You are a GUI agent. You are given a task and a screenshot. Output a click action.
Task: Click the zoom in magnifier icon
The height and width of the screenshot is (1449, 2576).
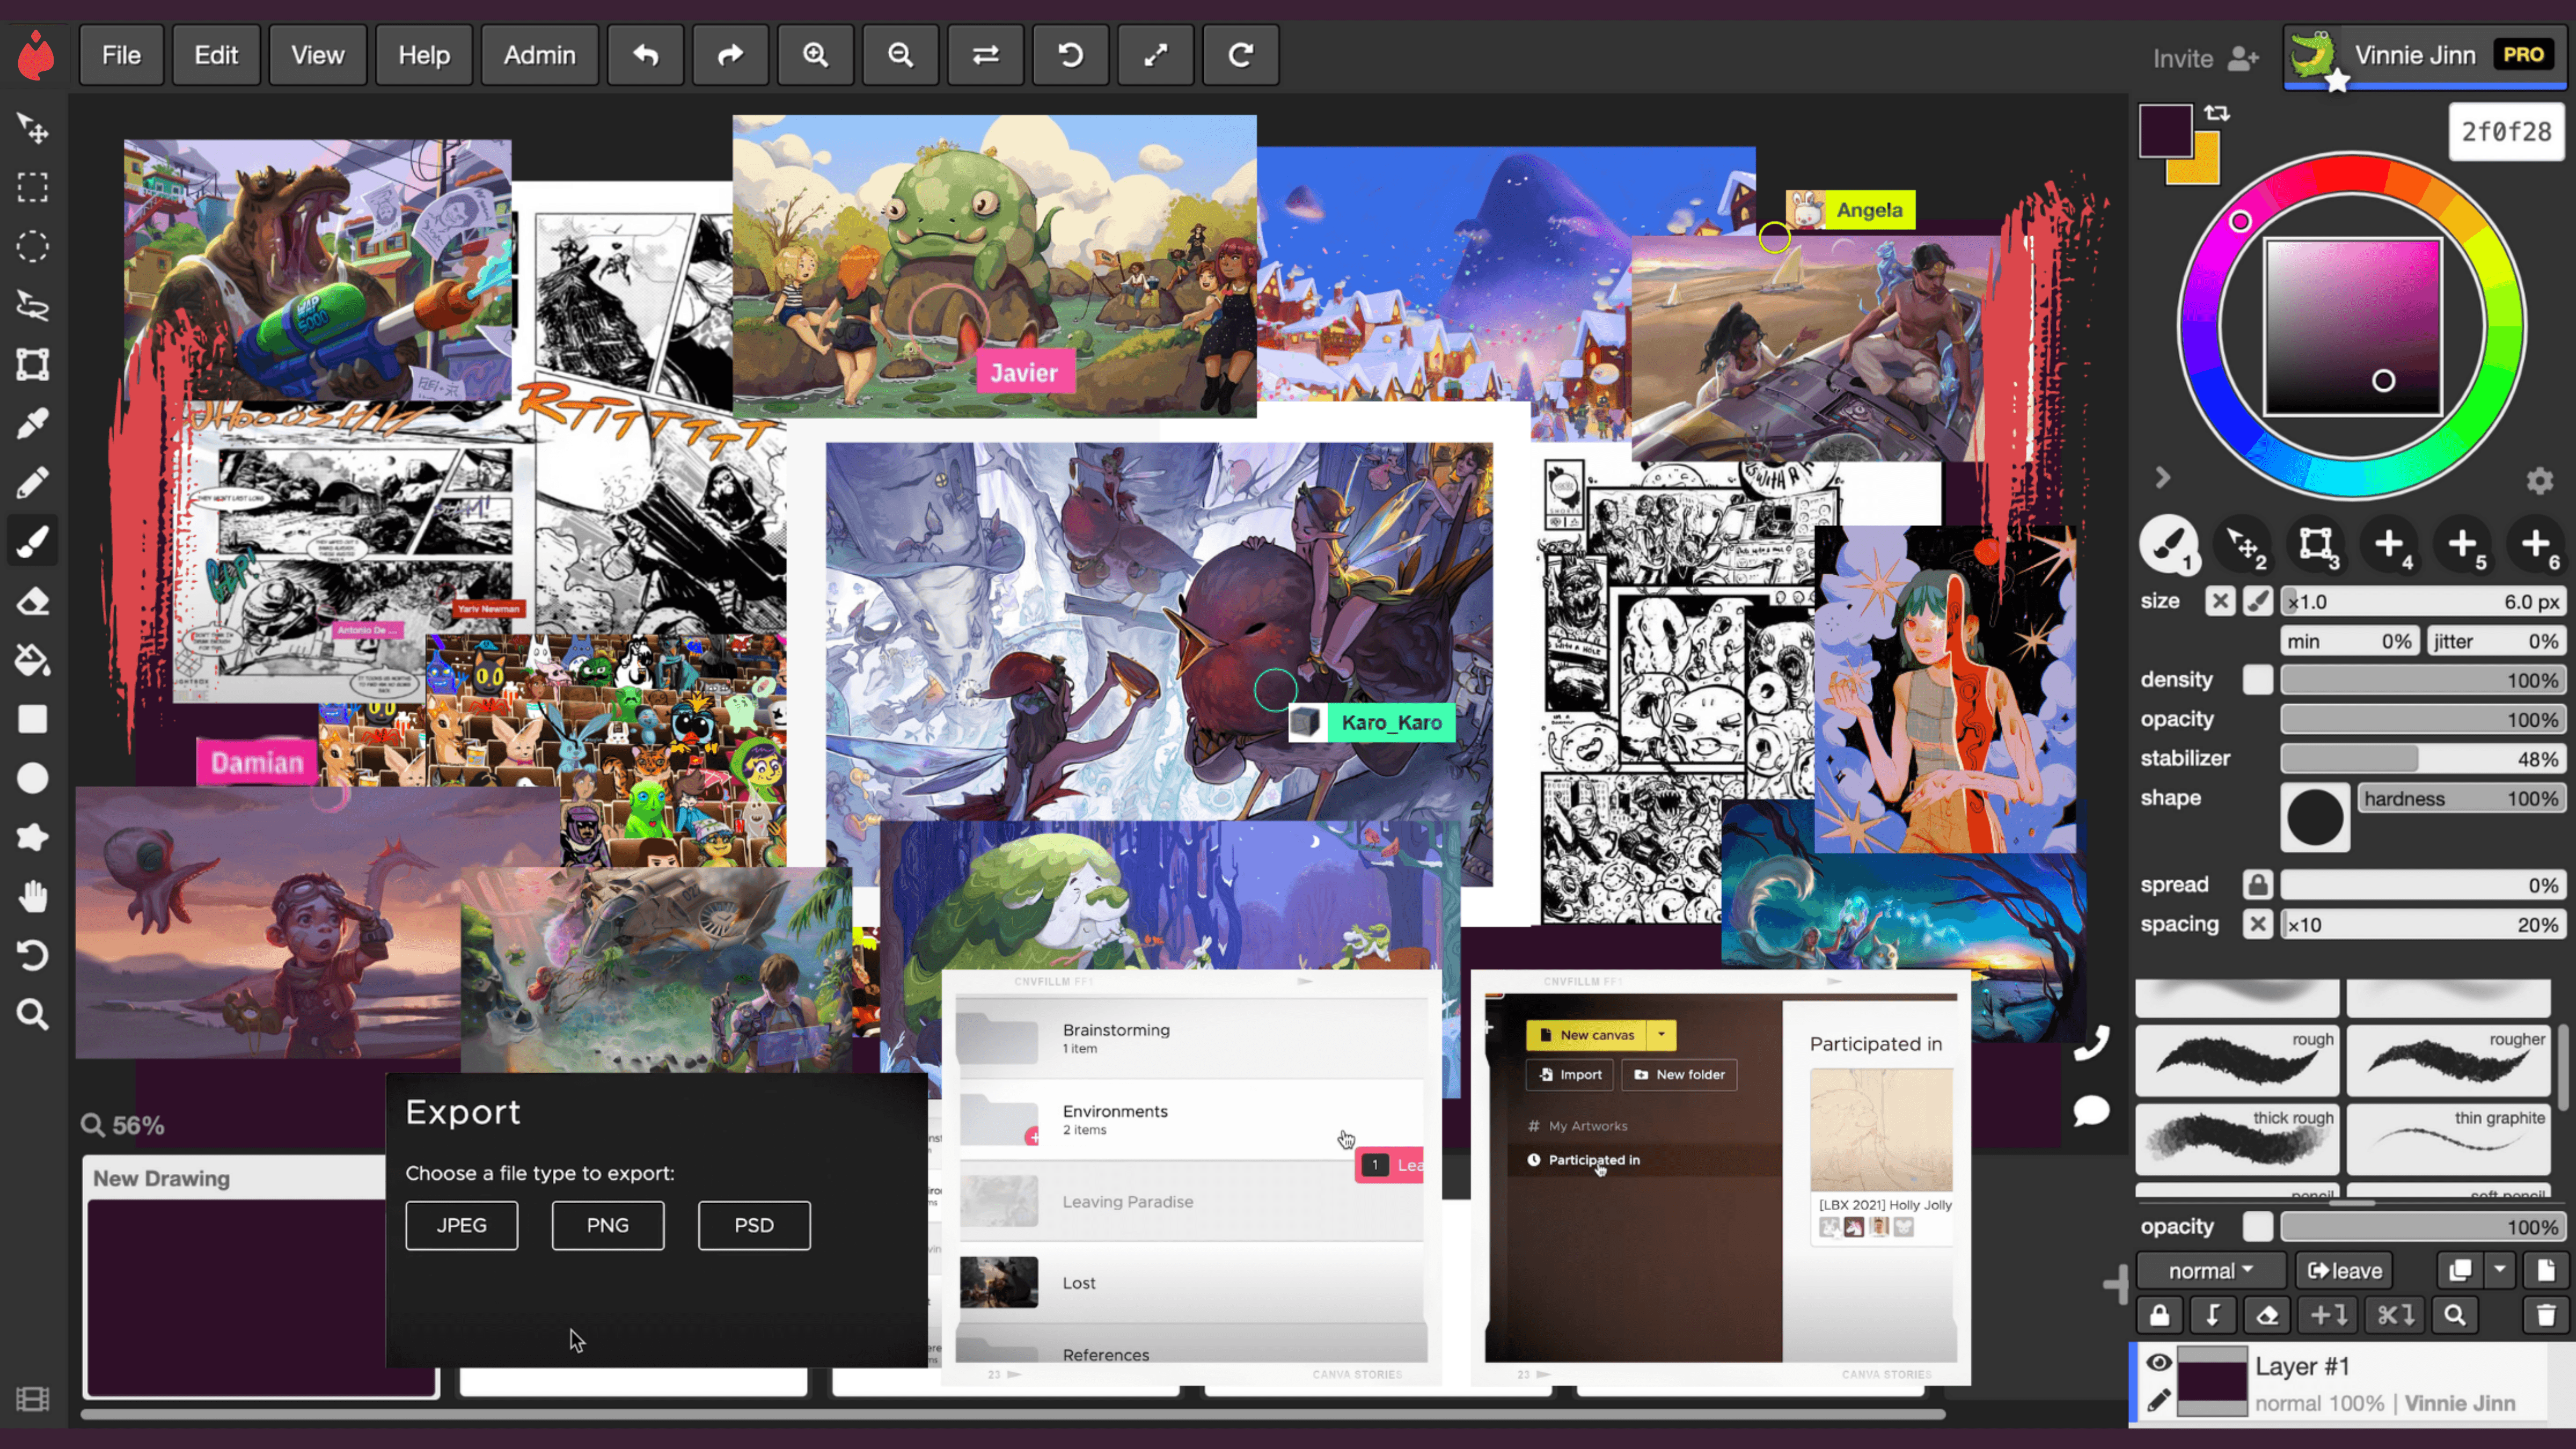[x=815, y=55]
